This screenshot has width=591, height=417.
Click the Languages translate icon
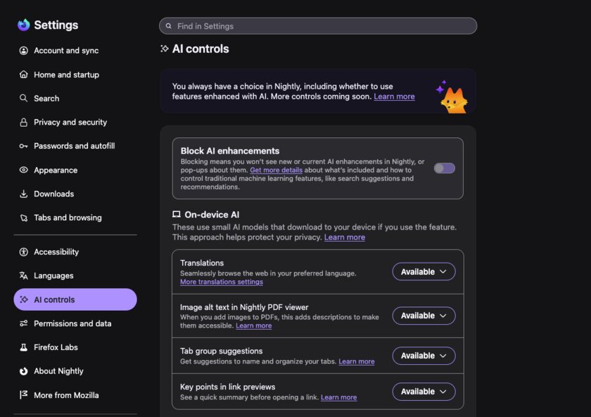23,275
